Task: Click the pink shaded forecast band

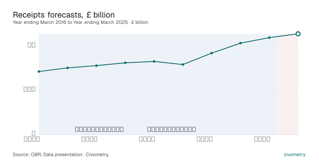Action: point(287,85)
